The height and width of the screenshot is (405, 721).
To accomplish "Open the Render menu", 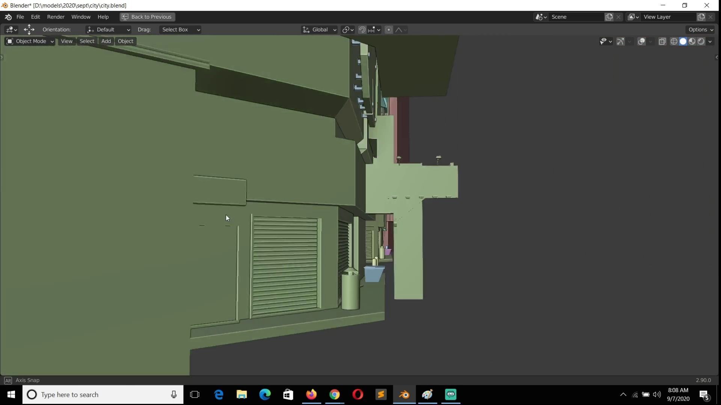I will 56,17.
